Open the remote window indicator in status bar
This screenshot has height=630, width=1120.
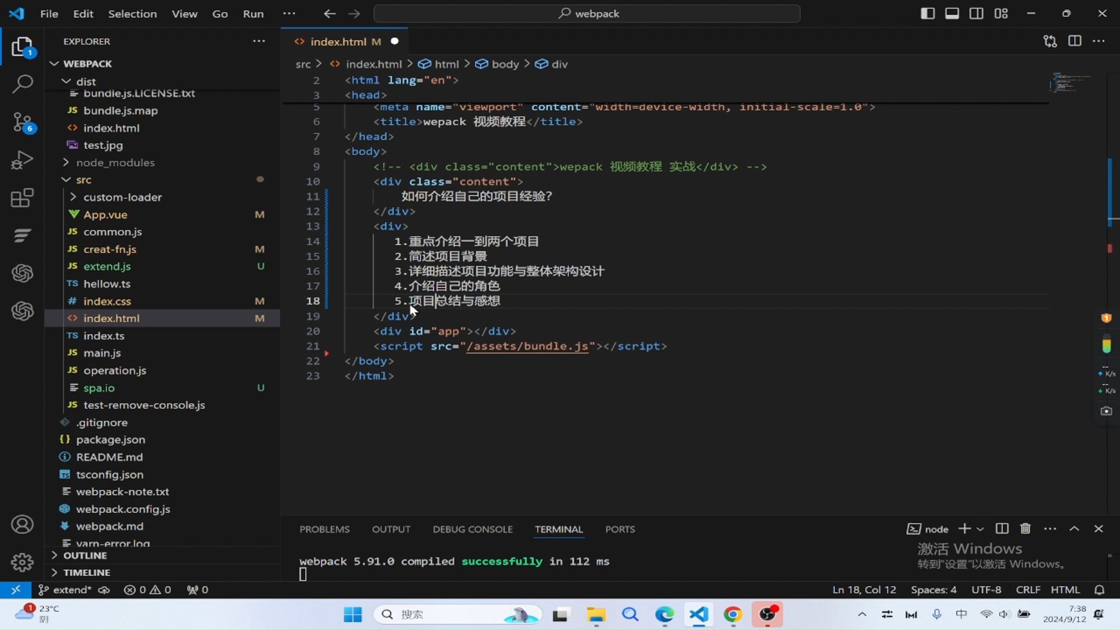tap(16, 590)
